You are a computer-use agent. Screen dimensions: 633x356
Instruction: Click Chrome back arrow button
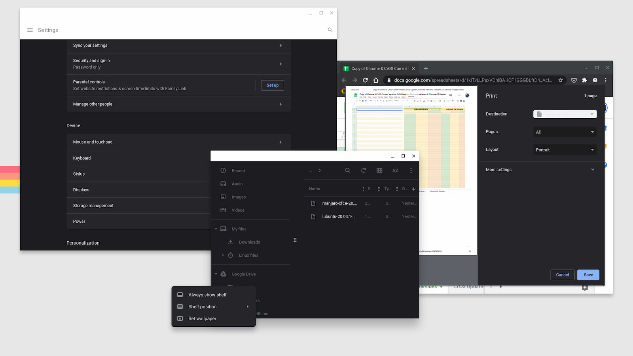344,80
